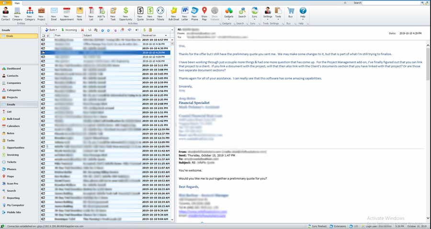Select the email received at 12:59 PM
The height and width of the screenshot is (229, 431).
pyautogui.click(x=105, y=129)
